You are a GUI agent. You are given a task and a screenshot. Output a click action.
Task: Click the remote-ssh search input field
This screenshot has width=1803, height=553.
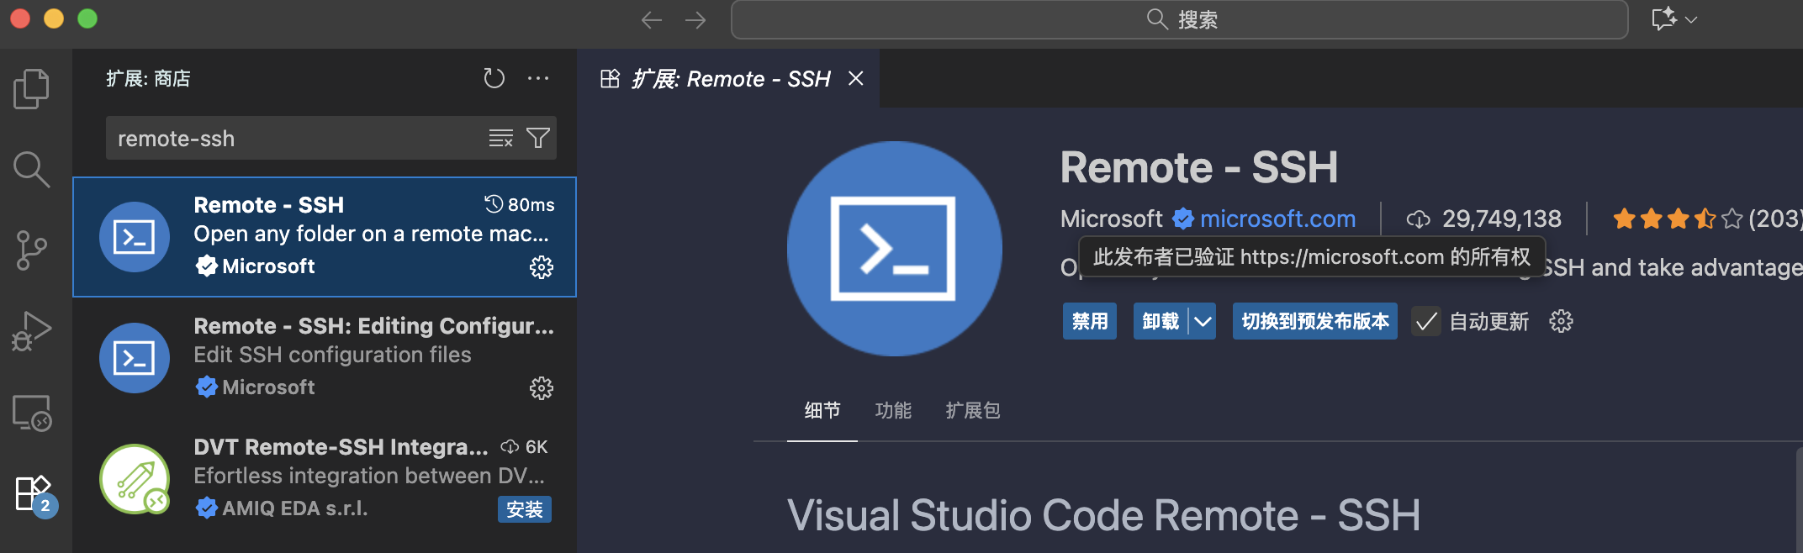(294, 138)
